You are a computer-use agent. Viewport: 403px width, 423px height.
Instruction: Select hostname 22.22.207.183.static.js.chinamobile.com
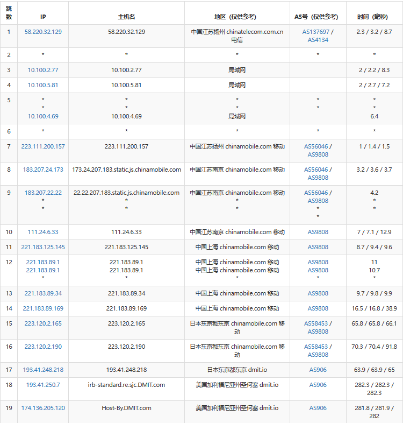[126, 193]
